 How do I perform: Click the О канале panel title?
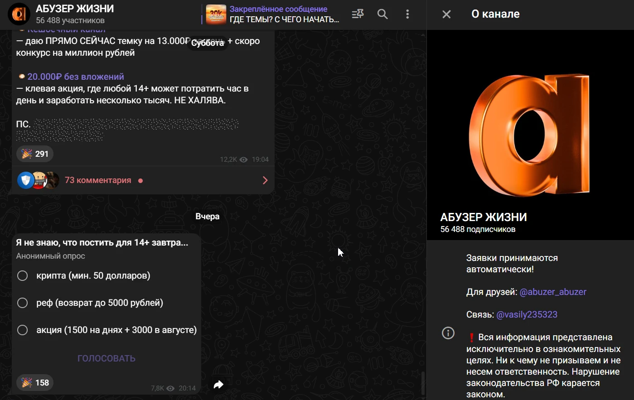click(495, 14)
